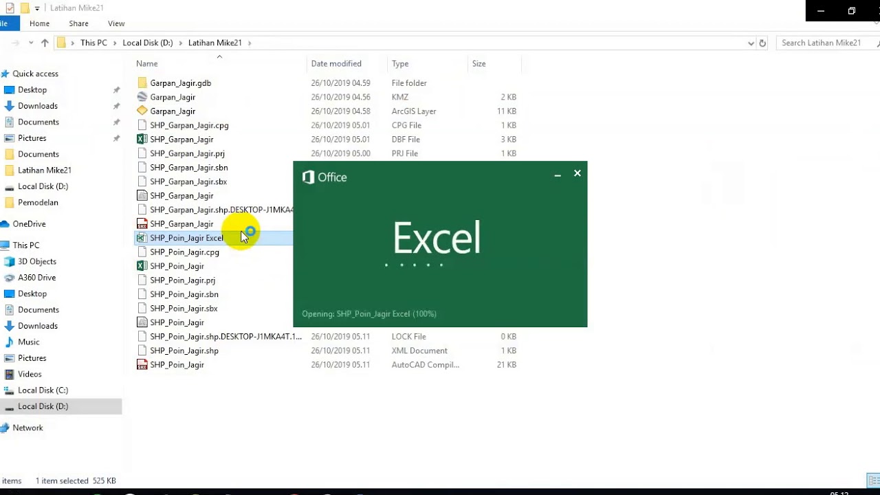Click the OneDrive cloud icon

[5, 224]
